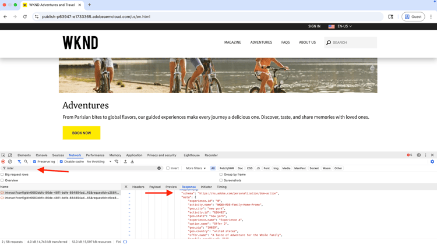Open the MAGAZINE nav link
The height and width of the screenshot is (245, 437).
(232, 42)
